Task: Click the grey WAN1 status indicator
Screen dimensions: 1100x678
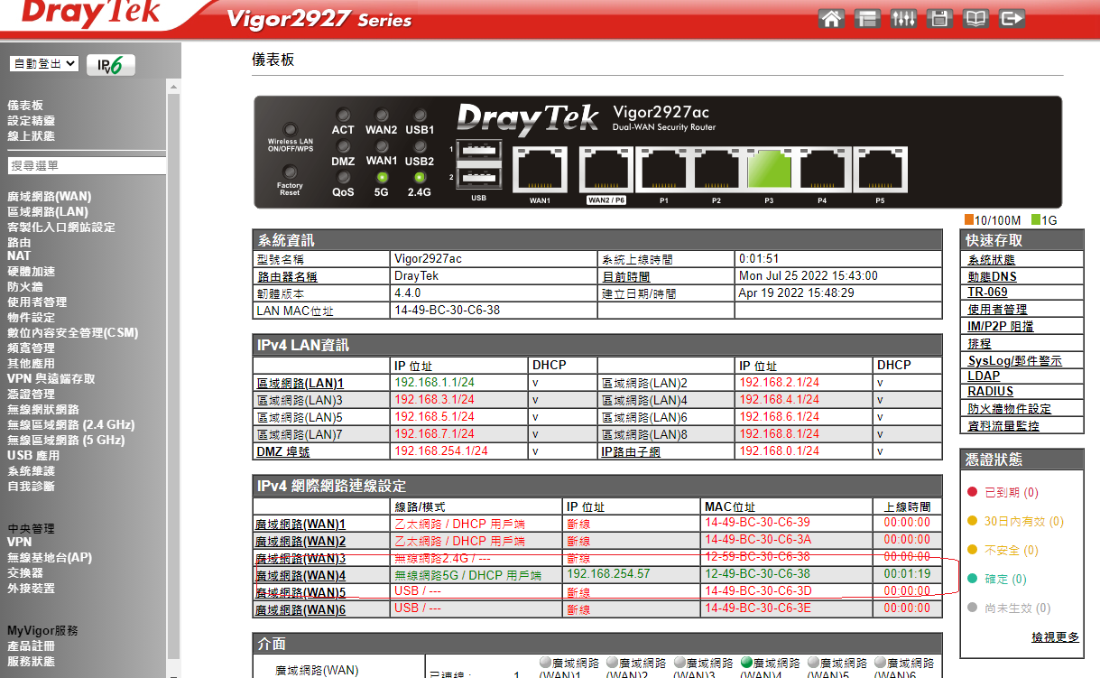Action: [545, 663]
